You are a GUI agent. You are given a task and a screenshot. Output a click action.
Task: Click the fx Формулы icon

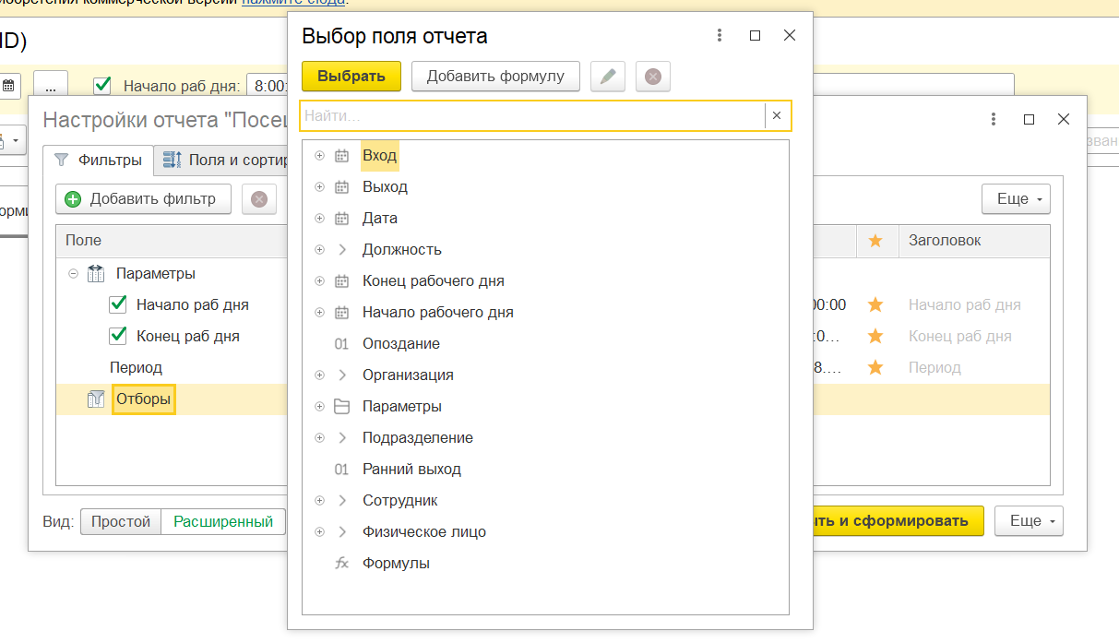pyautogui.click(x=341, y=563)
